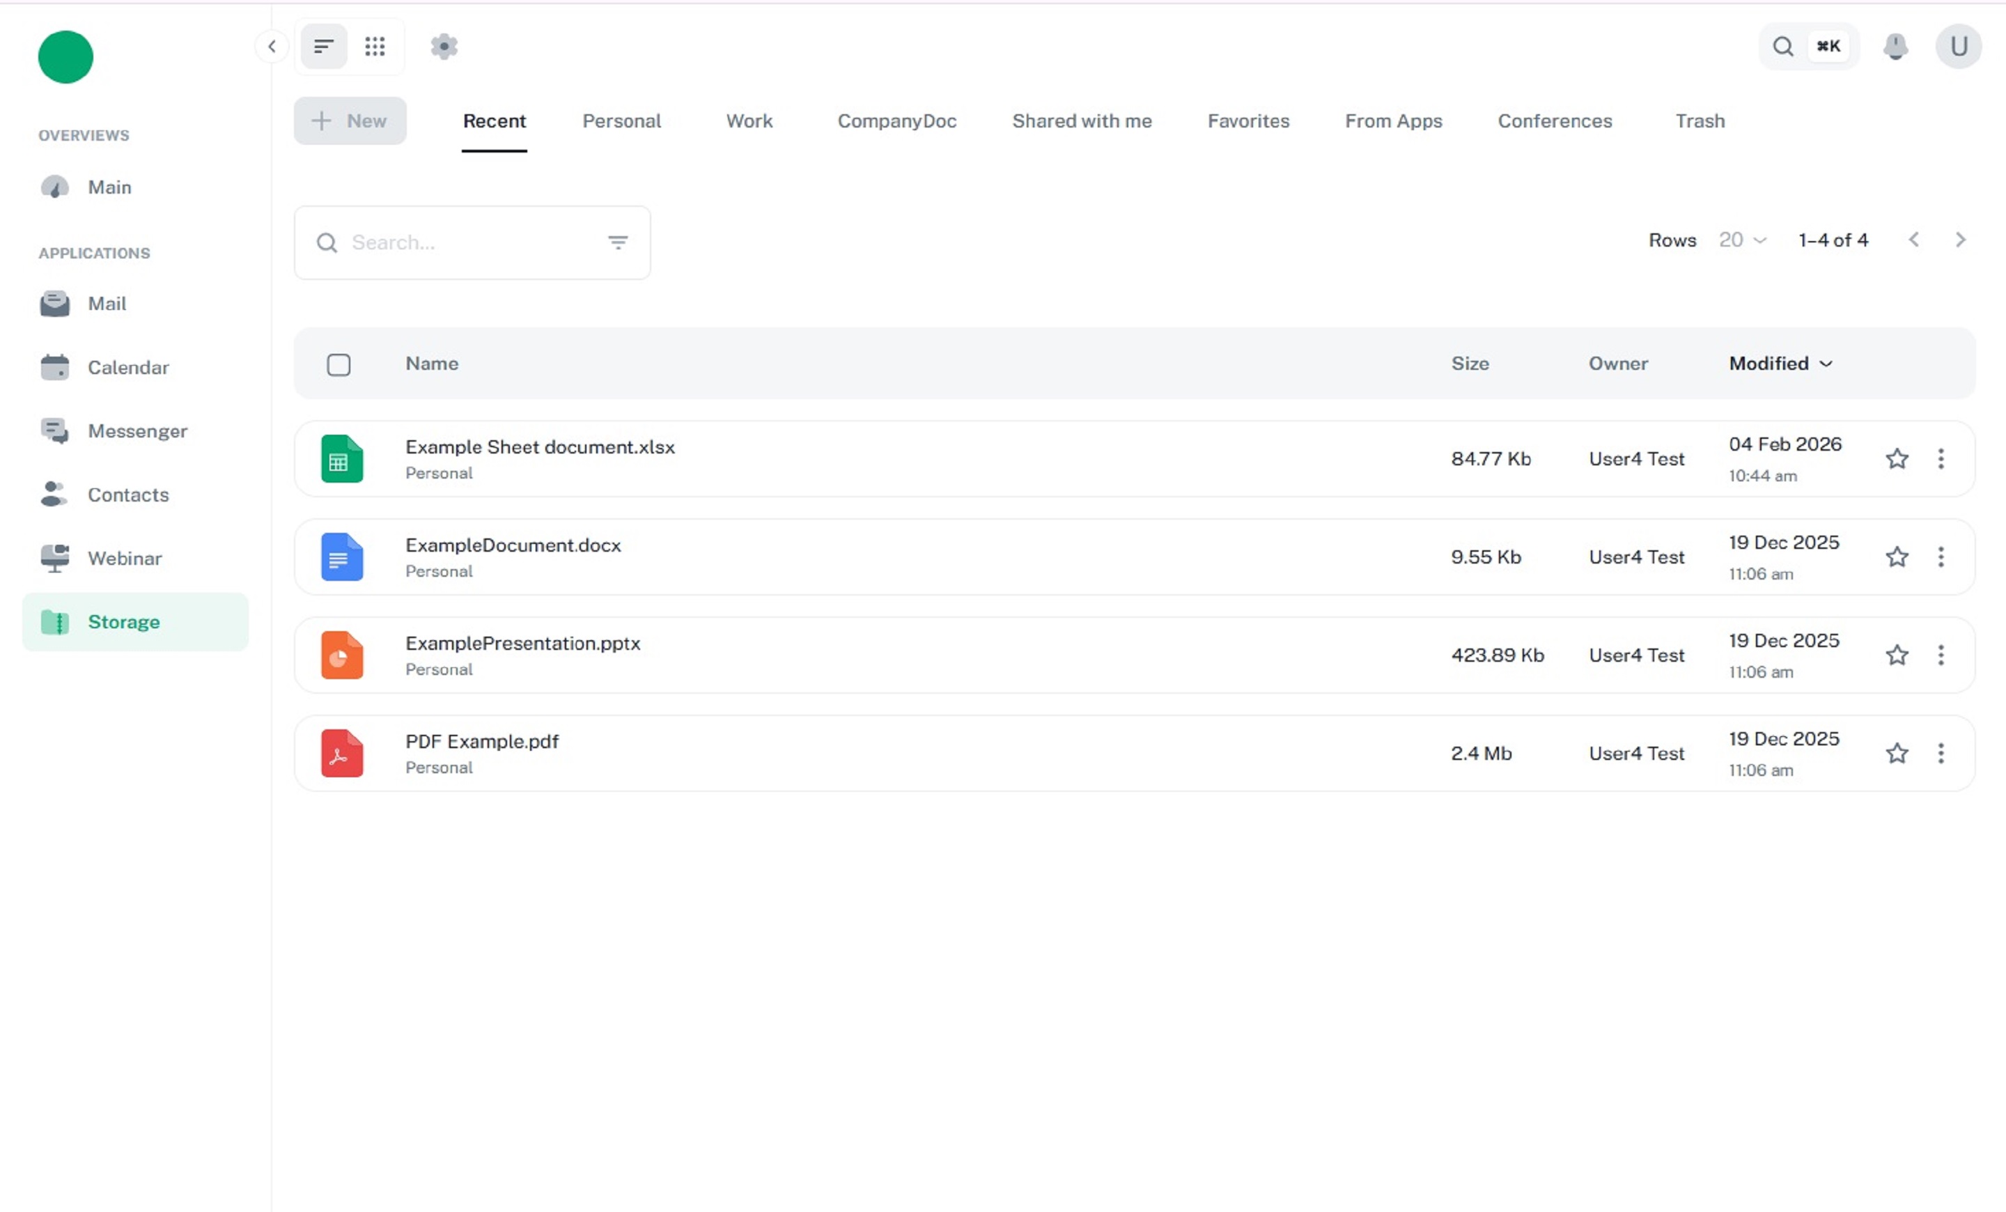Open search filter options icon
Screen dimensions: 2006x1212
pos(618,242)
